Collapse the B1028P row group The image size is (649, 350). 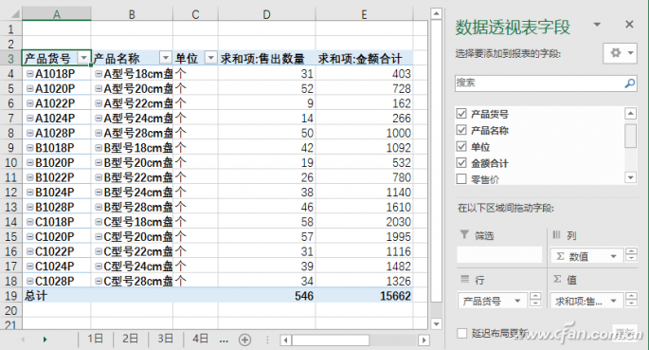(x=29, y=207)
